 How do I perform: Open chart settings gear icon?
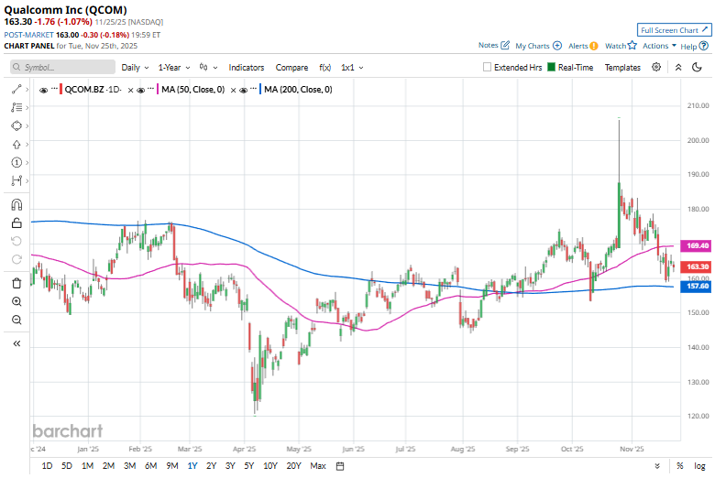(656, 67)
